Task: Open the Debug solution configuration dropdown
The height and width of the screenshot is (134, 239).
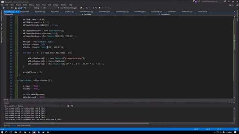Action: [x=38, y=8]
